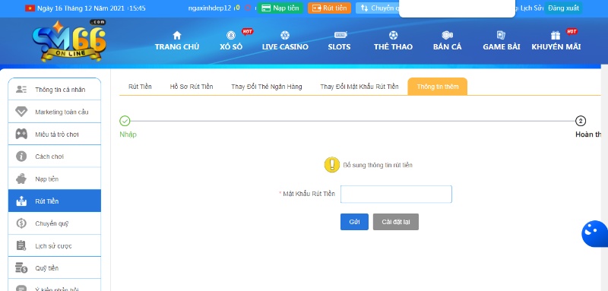Open Thay Đổi Mật Khẩu Rút Tiền tab
Viewport: 608px width, 291px height.
[359, 87]
